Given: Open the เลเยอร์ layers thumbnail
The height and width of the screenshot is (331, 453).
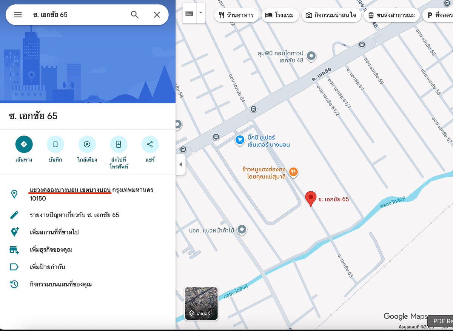Looking at the screenshot, I should click(201, 303).
